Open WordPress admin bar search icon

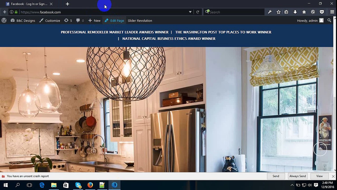[x=329, y=20]
